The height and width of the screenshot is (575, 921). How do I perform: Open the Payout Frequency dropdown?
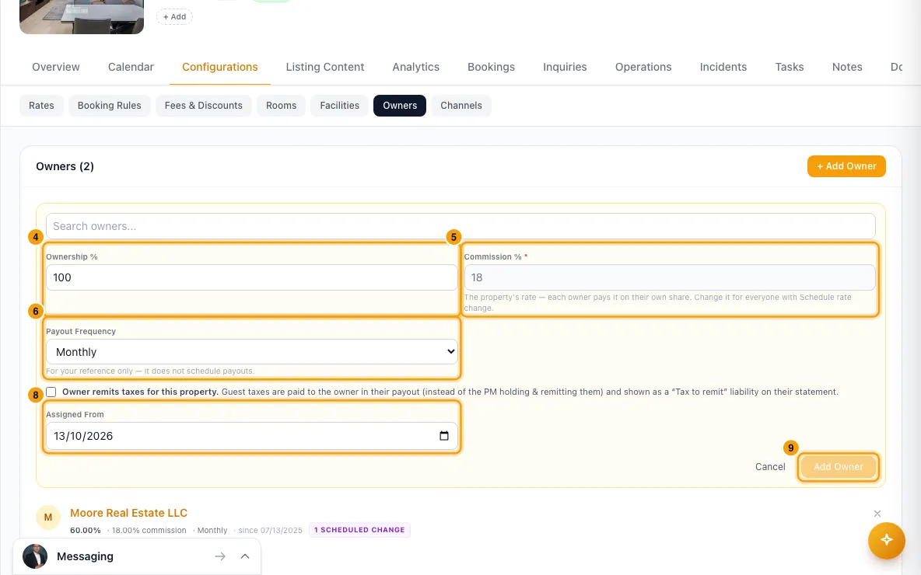click(251, 352)
